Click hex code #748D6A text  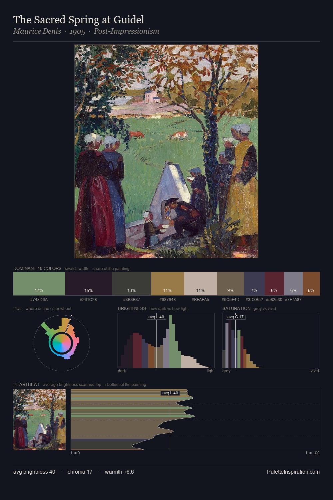coord(39,300)
